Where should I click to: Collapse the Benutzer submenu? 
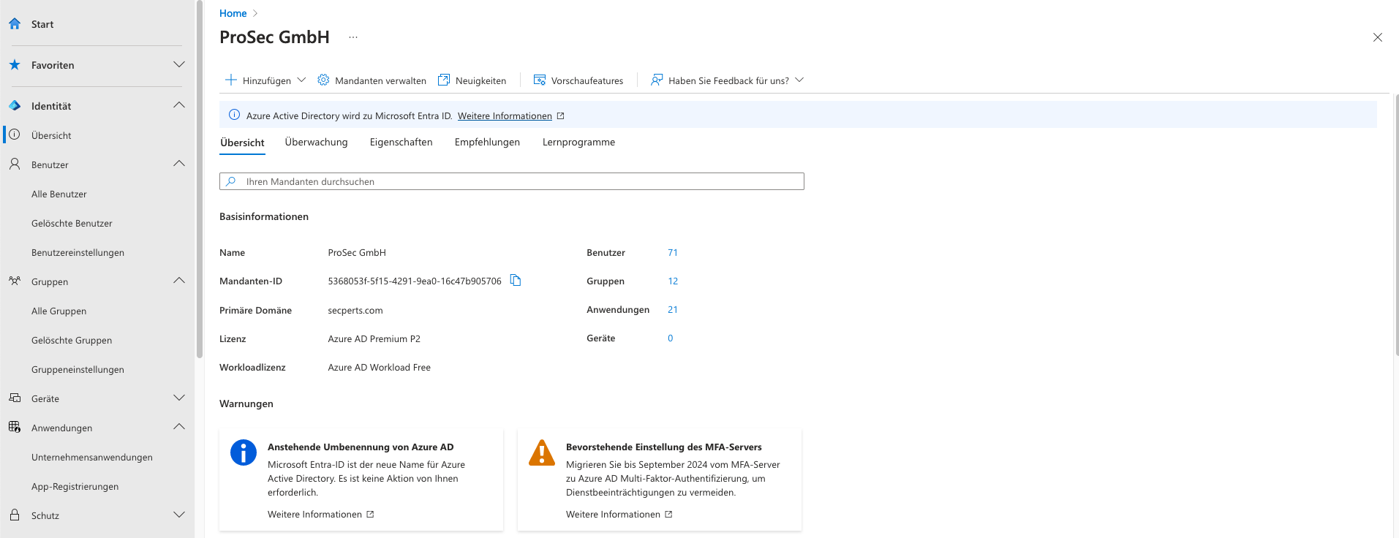point(179,164)
